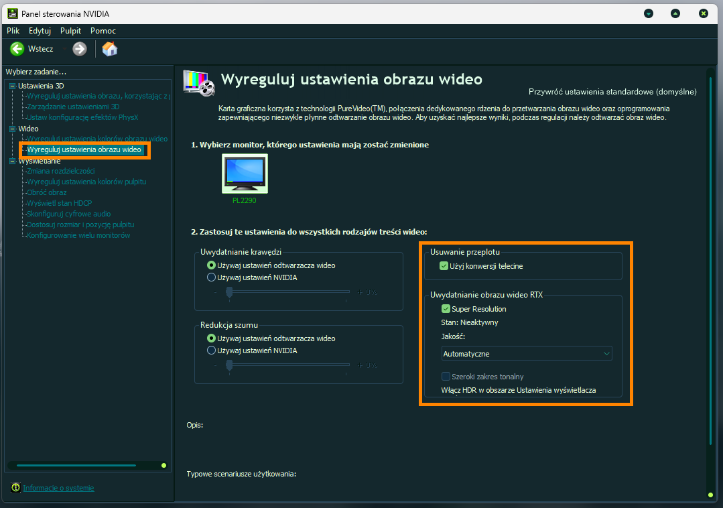Open Informacje o systemie link

58,488
